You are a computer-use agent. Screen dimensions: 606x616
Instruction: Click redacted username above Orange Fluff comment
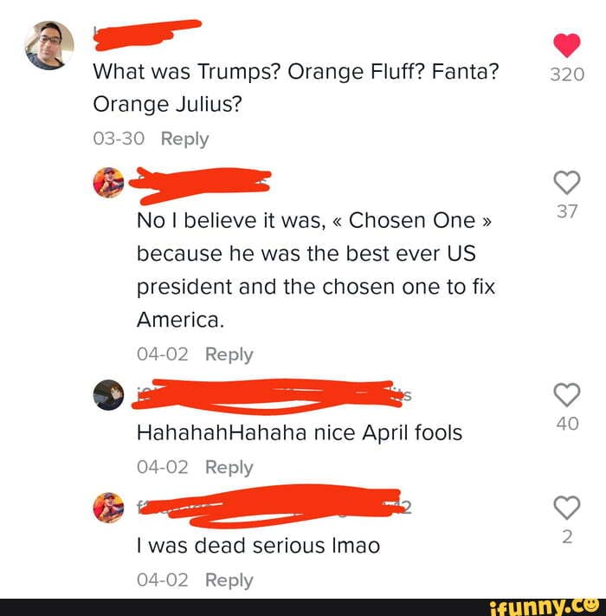coord(147,35)
